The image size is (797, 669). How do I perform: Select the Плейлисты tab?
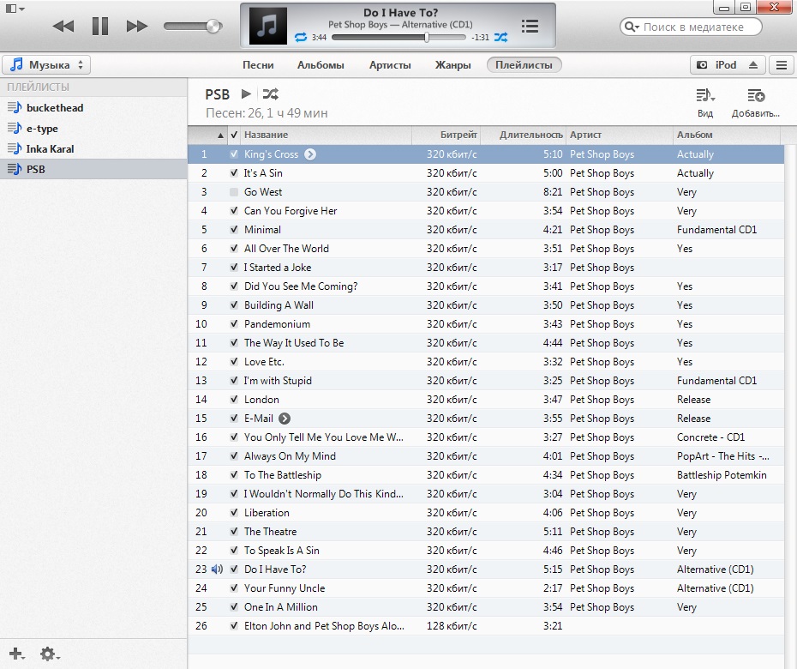click(x=524, y=65)
